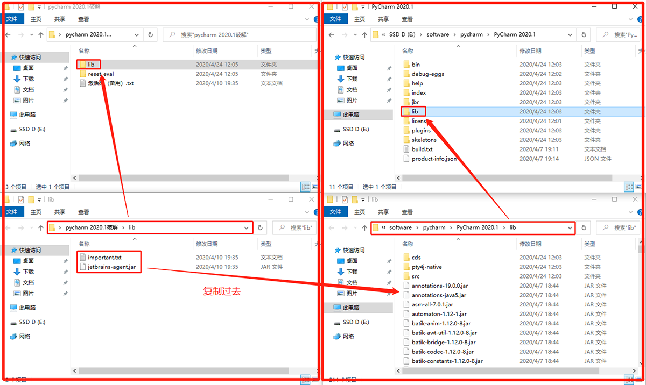The height and width of the screenshot is (385, 646).
Task: Go back in top-right PyCharm 2020.1 window
Action: 331,34
